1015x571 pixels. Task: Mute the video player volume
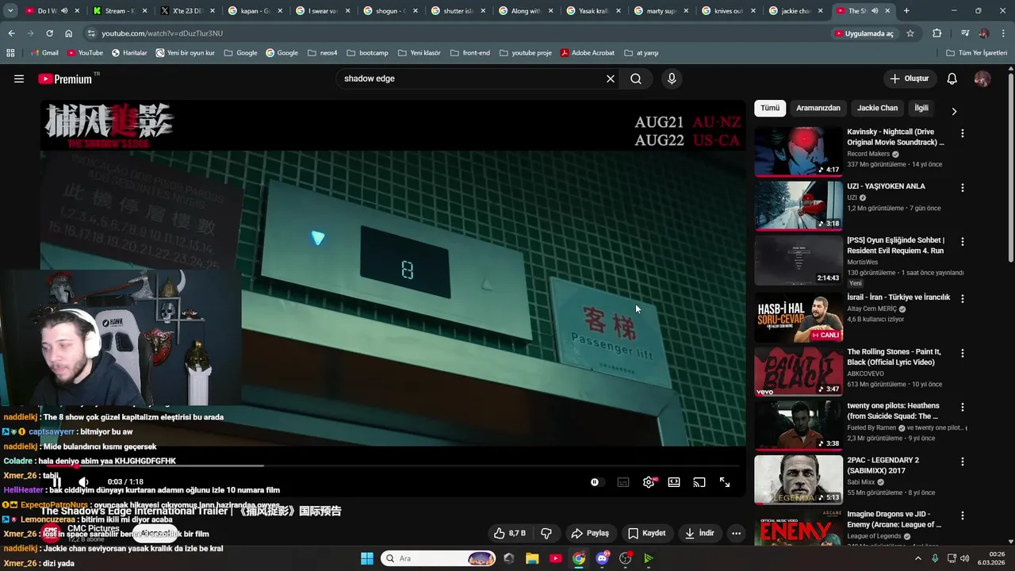tap(83, 482)
